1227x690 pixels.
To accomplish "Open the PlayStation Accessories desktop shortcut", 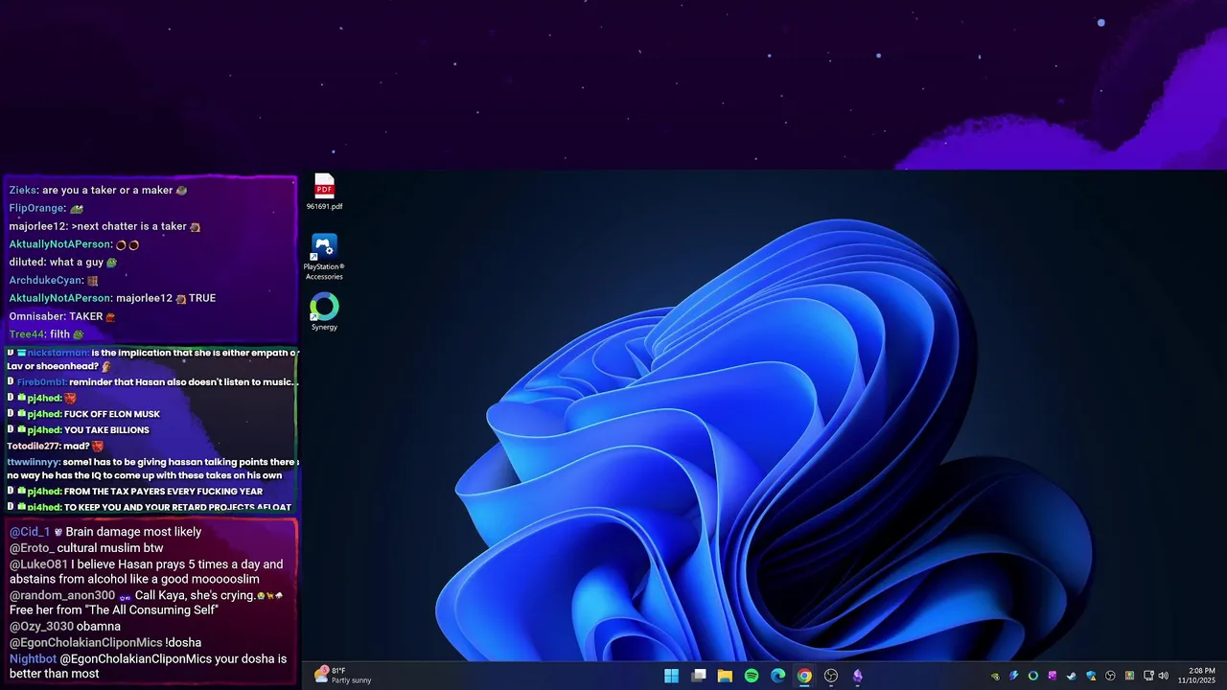I will pyautogui.click(x=324, y=257).
